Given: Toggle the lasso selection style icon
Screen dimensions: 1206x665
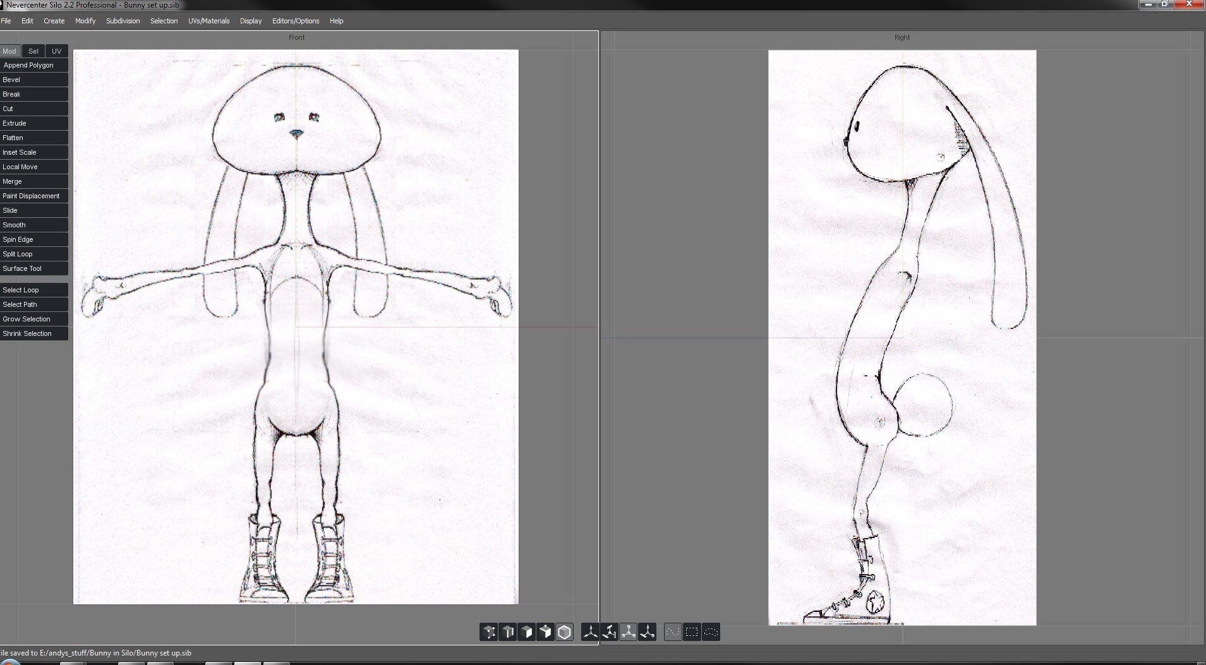Looking at the screenshot, I should (711, 632).
